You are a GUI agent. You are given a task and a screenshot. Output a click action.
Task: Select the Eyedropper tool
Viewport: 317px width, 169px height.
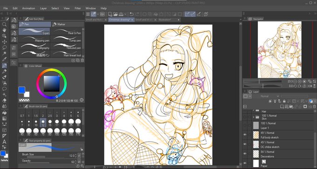pos(4,59)
